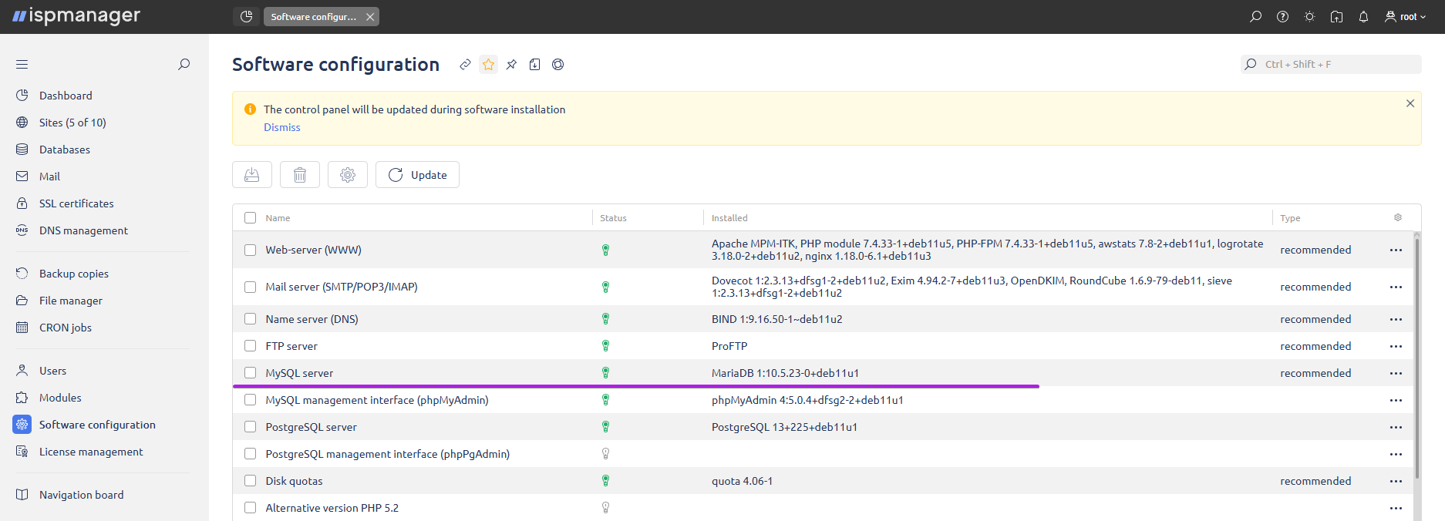This screenshot has width=1445, height=521.
Task: Click status bulb of FTP server row
Action: (605, 346)
